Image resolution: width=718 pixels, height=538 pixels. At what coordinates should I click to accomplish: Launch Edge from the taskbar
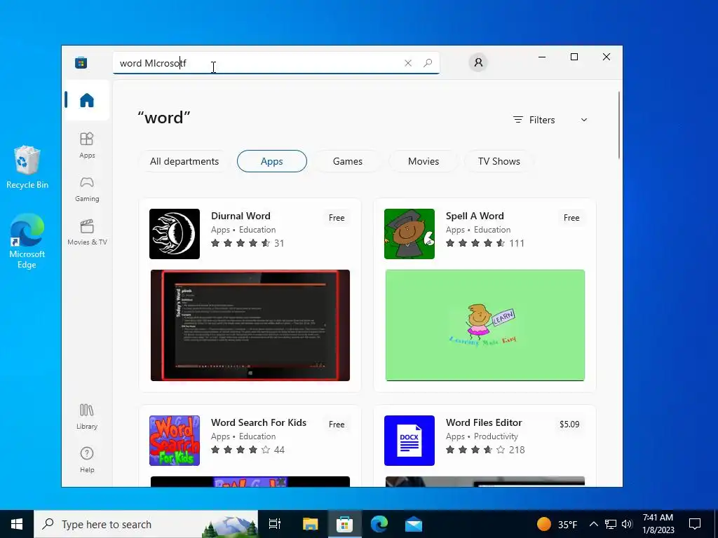pos(379,524)
